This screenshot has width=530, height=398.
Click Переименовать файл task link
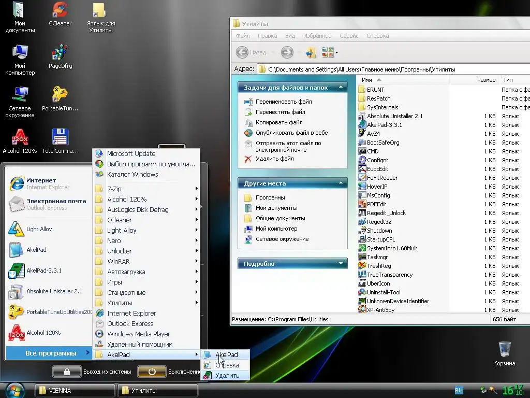284,102
